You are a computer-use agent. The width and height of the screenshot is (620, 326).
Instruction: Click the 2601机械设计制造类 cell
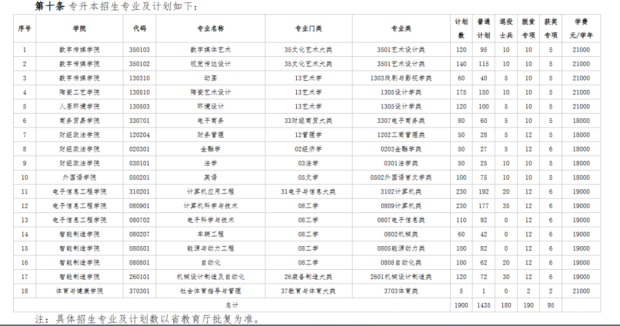[401, 277]
